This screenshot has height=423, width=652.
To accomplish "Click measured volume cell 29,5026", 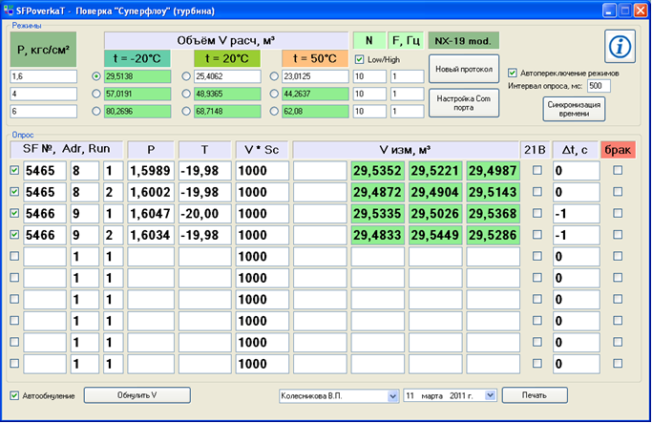I will coord(435,214).
